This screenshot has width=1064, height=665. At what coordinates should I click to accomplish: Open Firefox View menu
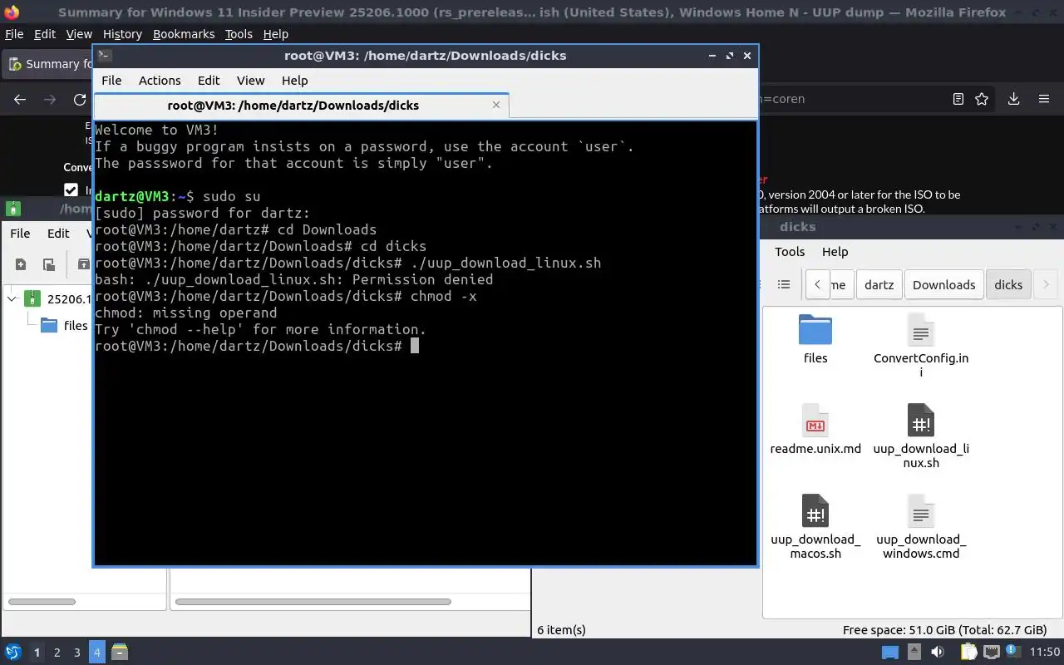79,34
